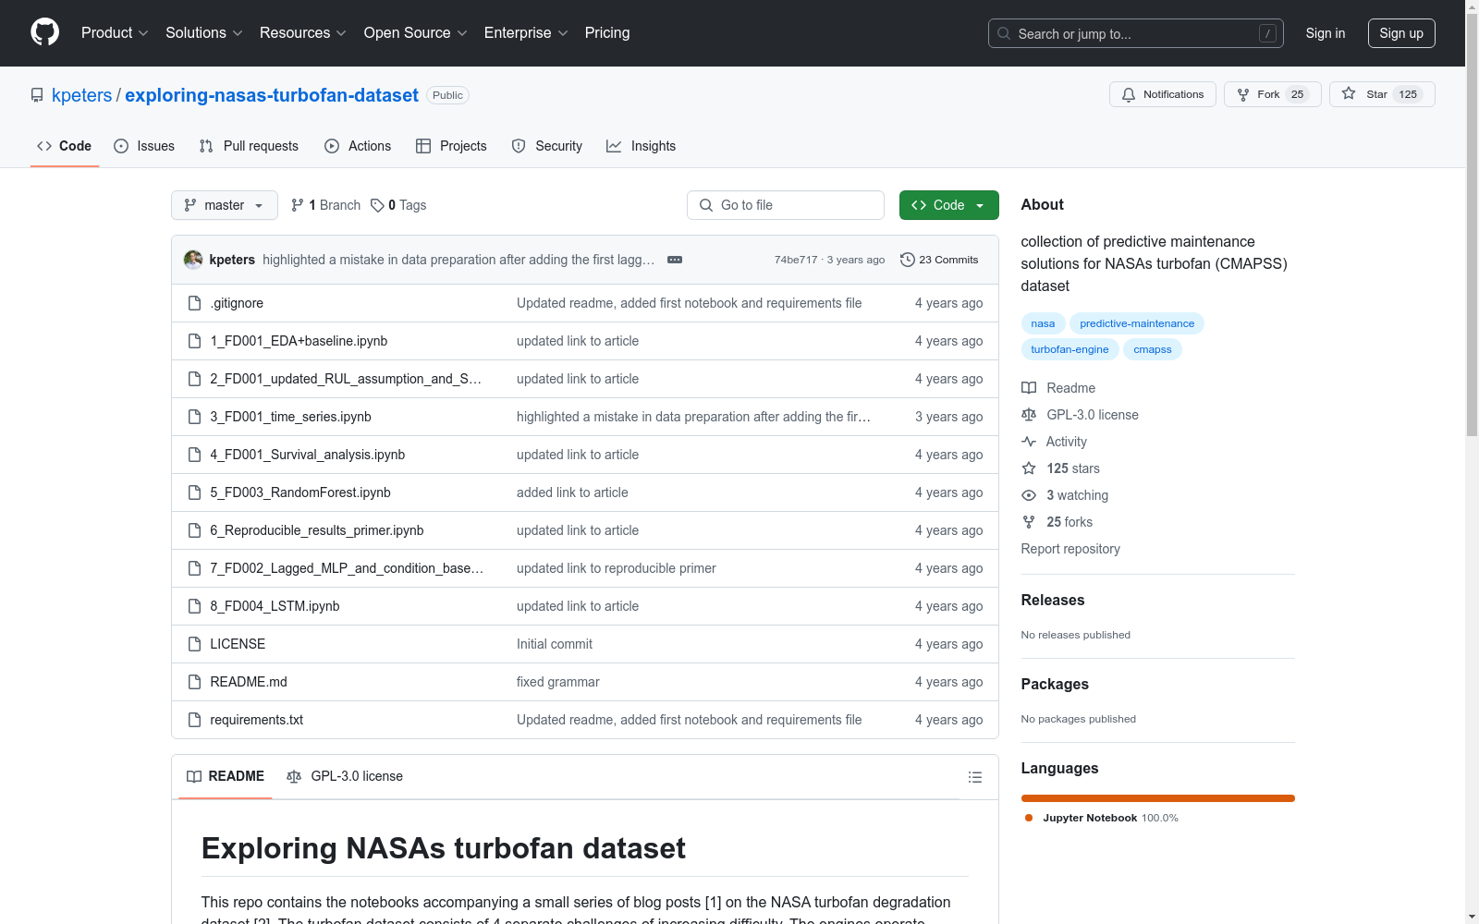Open the Resources dropdown

coord(302,32)
